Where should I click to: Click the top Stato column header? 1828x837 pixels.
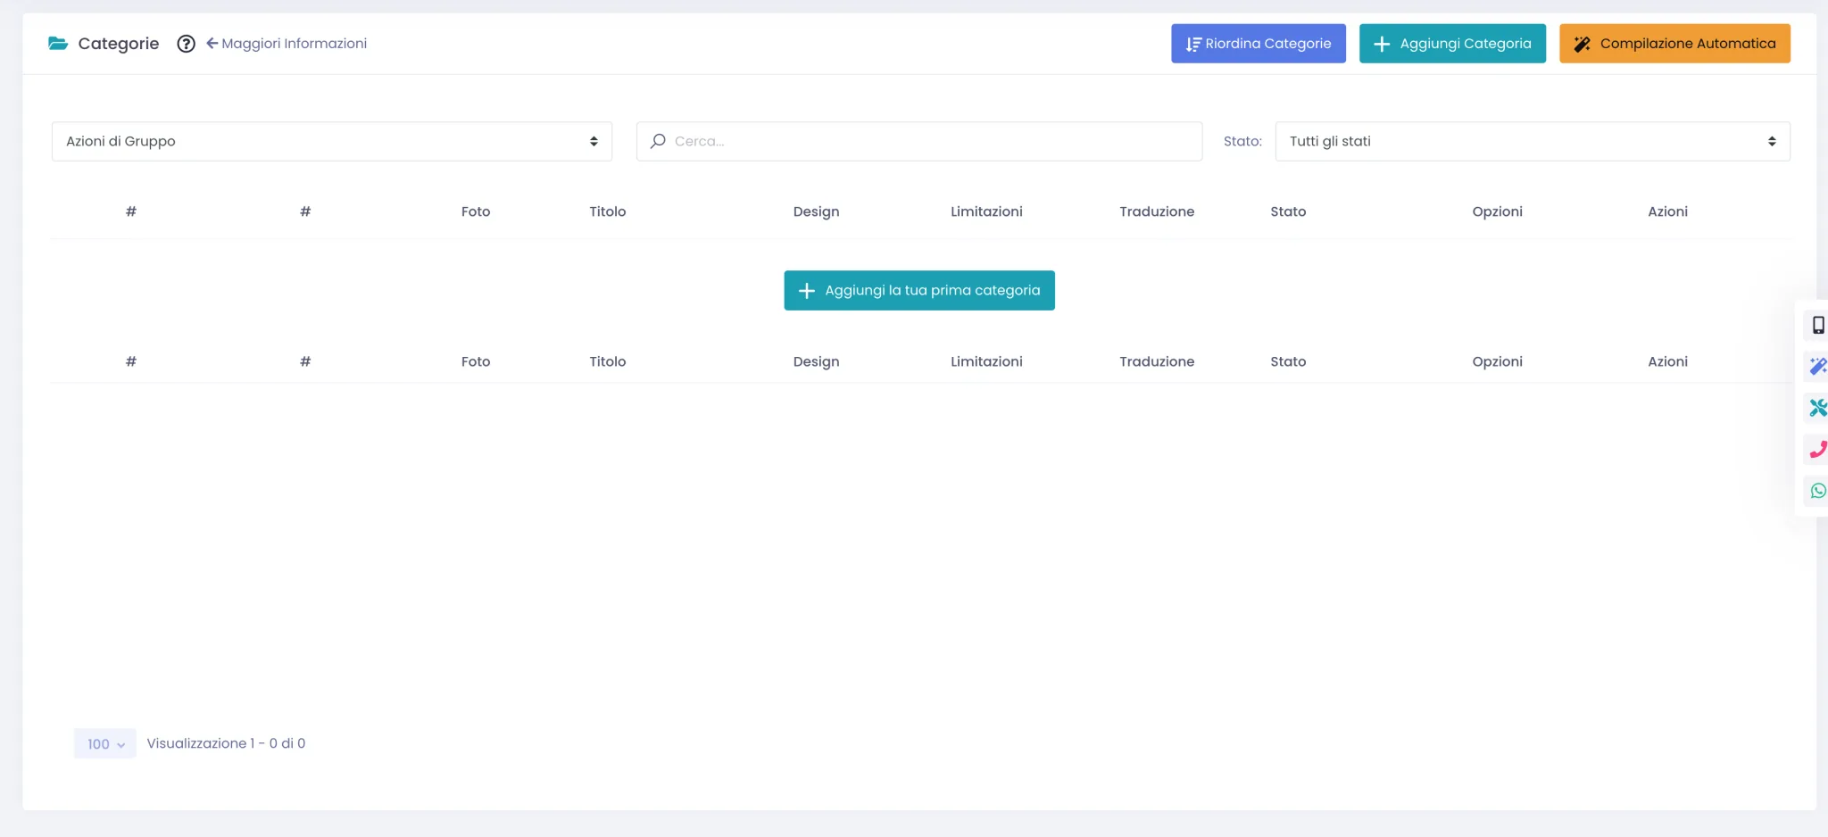coord(1288,211)
